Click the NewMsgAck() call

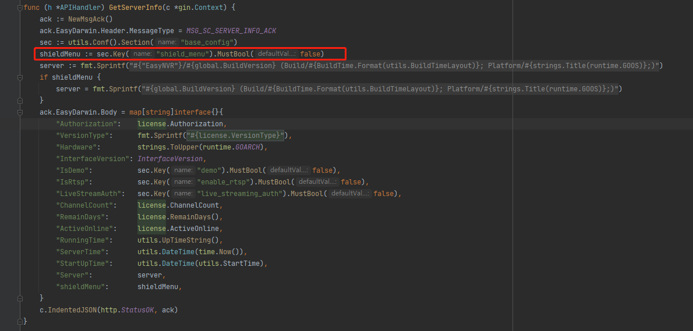(x=91, y=19)
